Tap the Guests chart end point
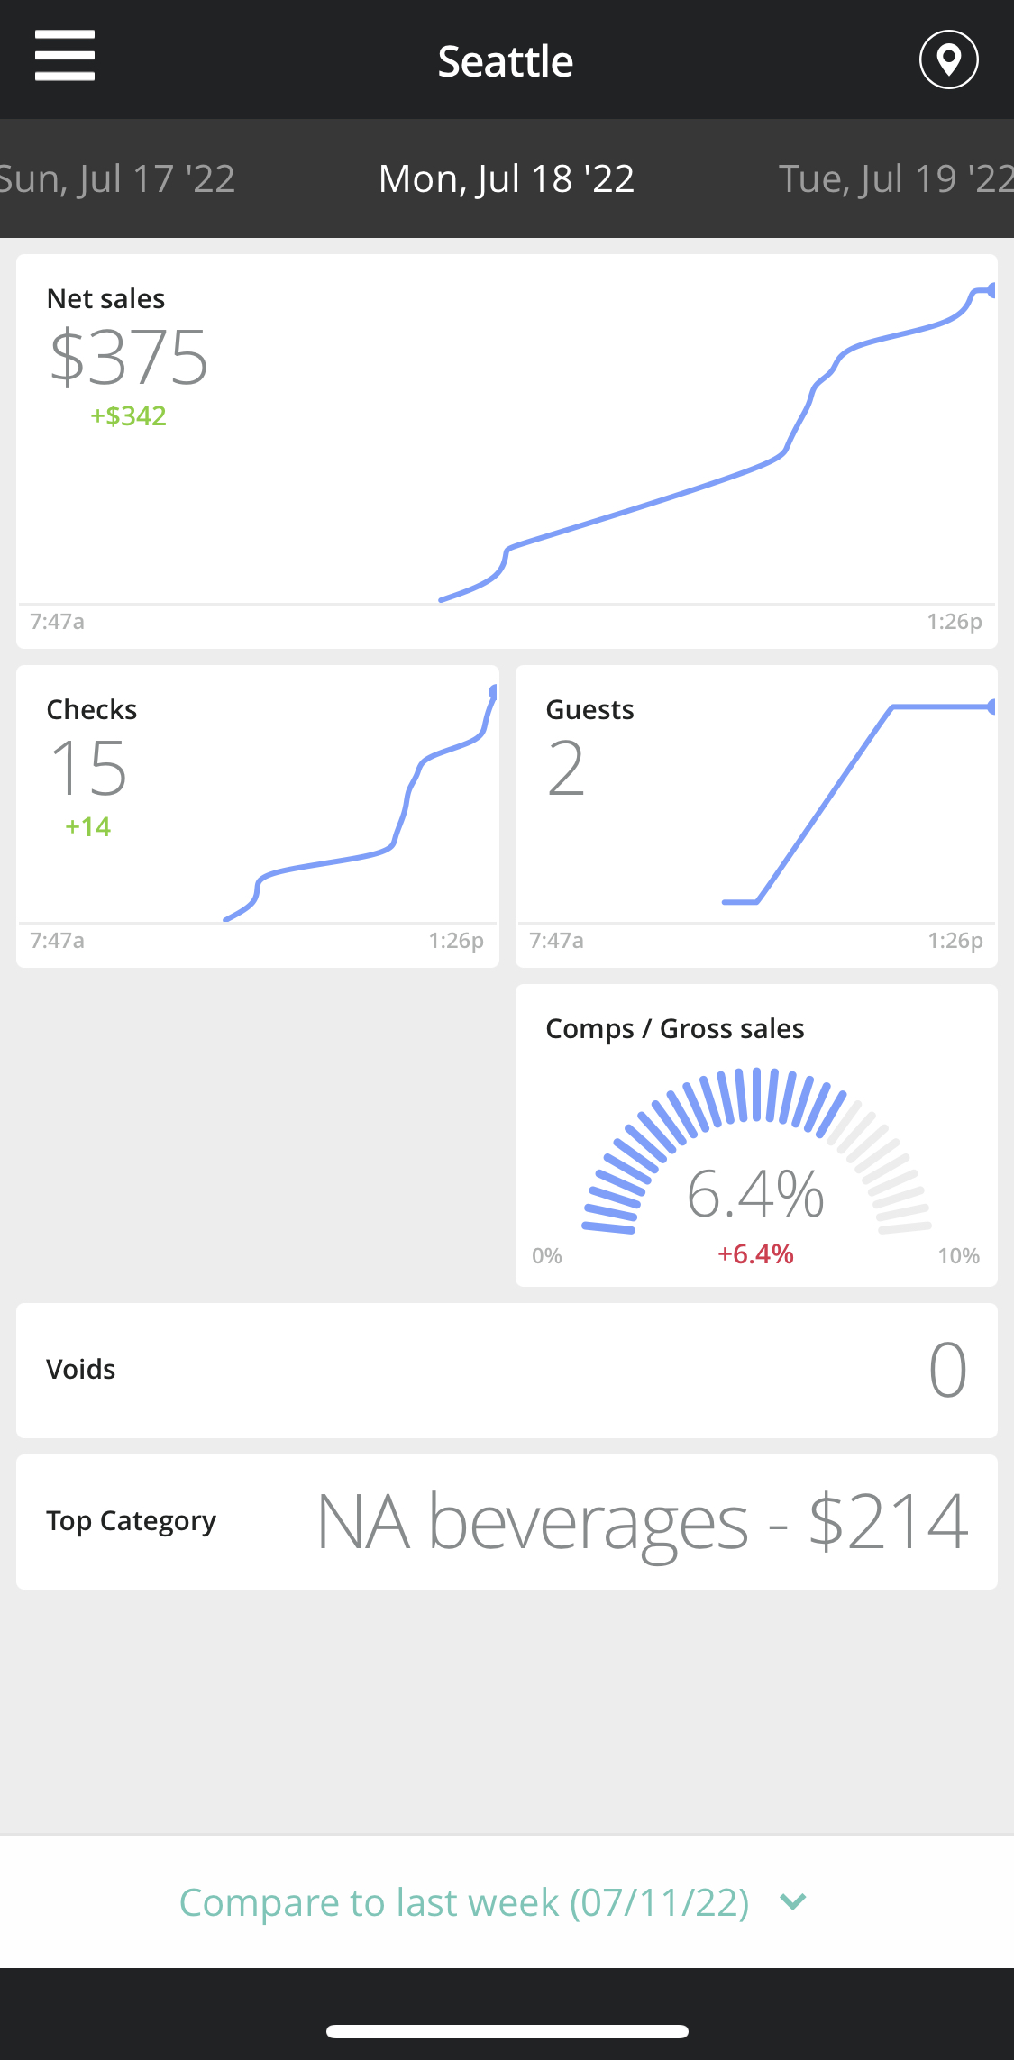 point(991,707)
